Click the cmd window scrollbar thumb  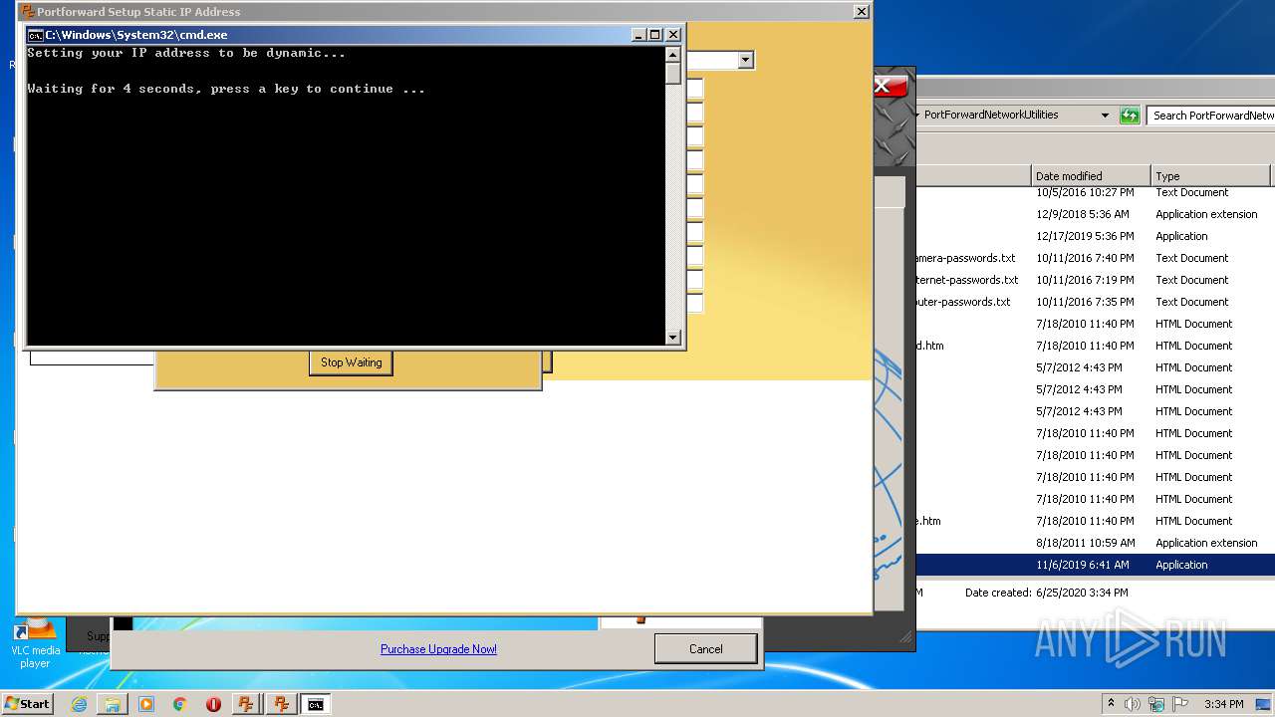click(x=673, y=73)
